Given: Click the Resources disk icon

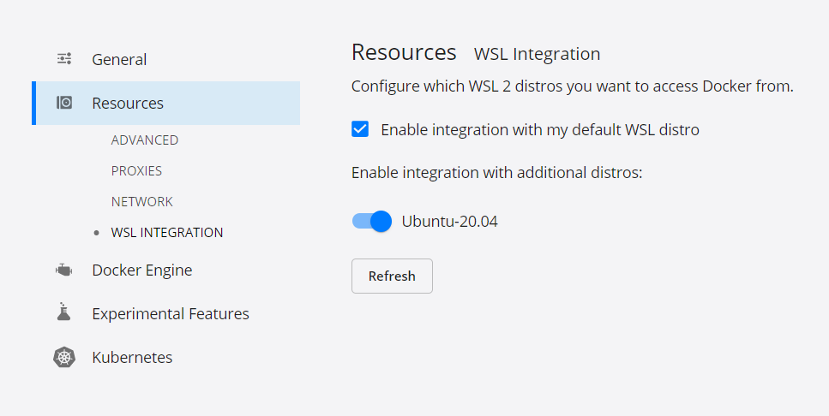Looking at the screenshot, I should pos(64,103).
